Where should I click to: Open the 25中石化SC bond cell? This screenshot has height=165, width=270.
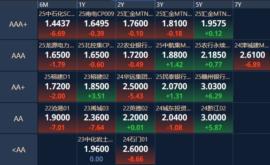coord(57,24)
